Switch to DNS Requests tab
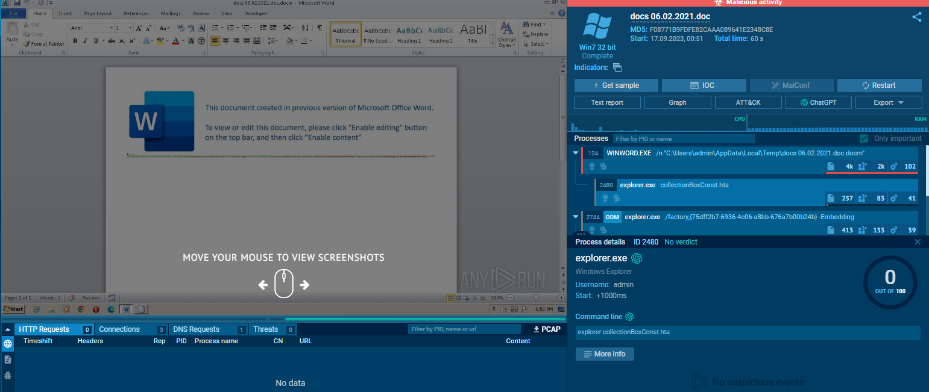 pos(208,329)
